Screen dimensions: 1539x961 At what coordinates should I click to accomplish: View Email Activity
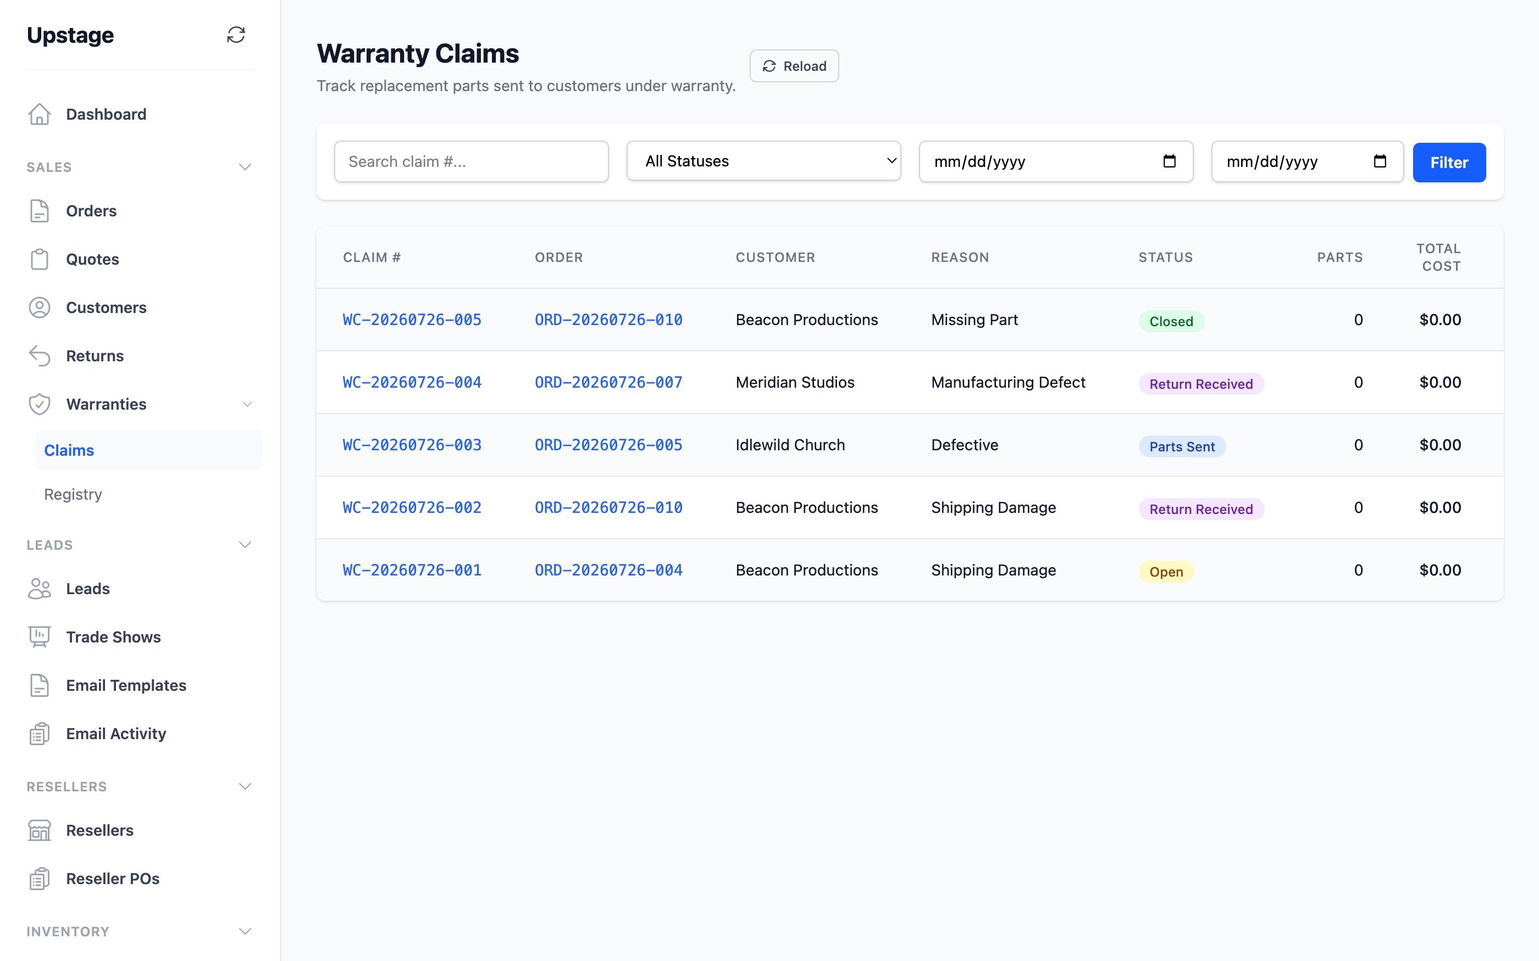(x=116, y=734)
